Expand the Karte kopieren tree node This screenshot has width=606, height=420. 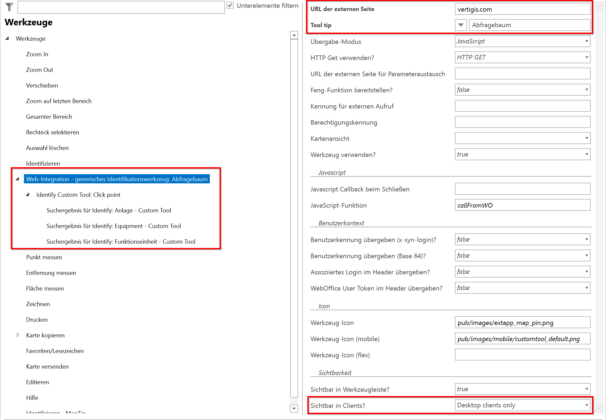tap(18, 335)
